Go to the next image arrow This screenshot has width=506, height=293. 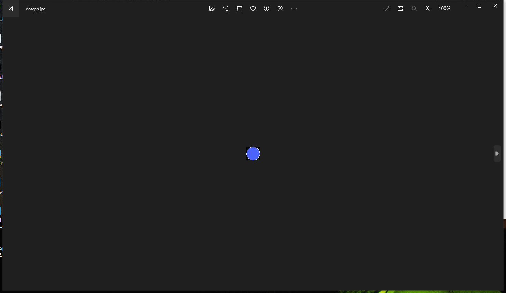[497, 154]
